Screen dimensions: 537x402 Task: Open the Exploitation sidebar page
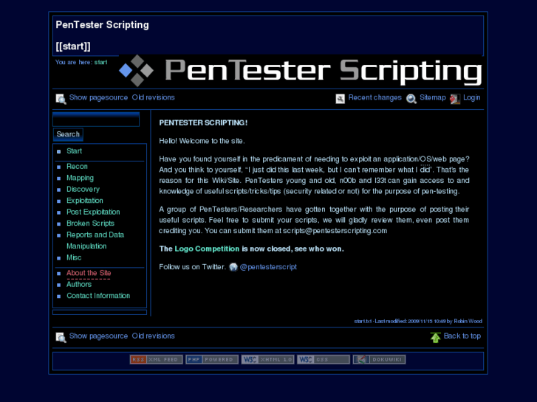click(x=85, y=201)
